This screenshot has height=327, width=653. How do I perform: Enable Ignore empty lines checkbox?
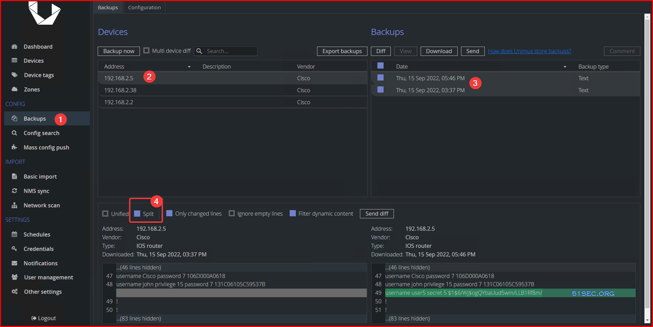pyautogui.click(x=232, y=214)
